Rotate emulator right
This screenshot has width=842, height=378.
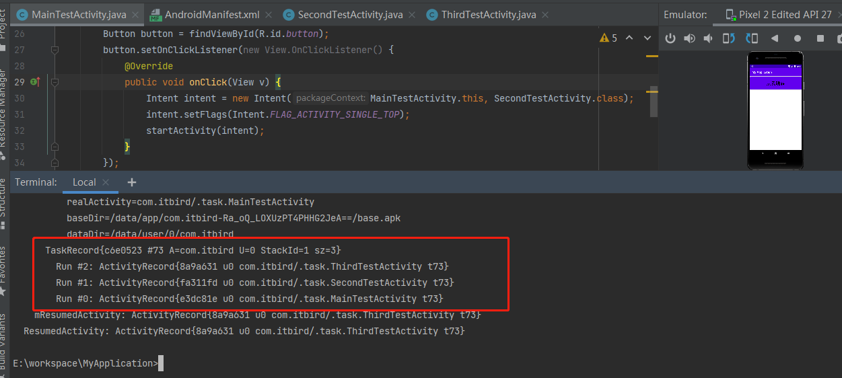coord(752,38)
